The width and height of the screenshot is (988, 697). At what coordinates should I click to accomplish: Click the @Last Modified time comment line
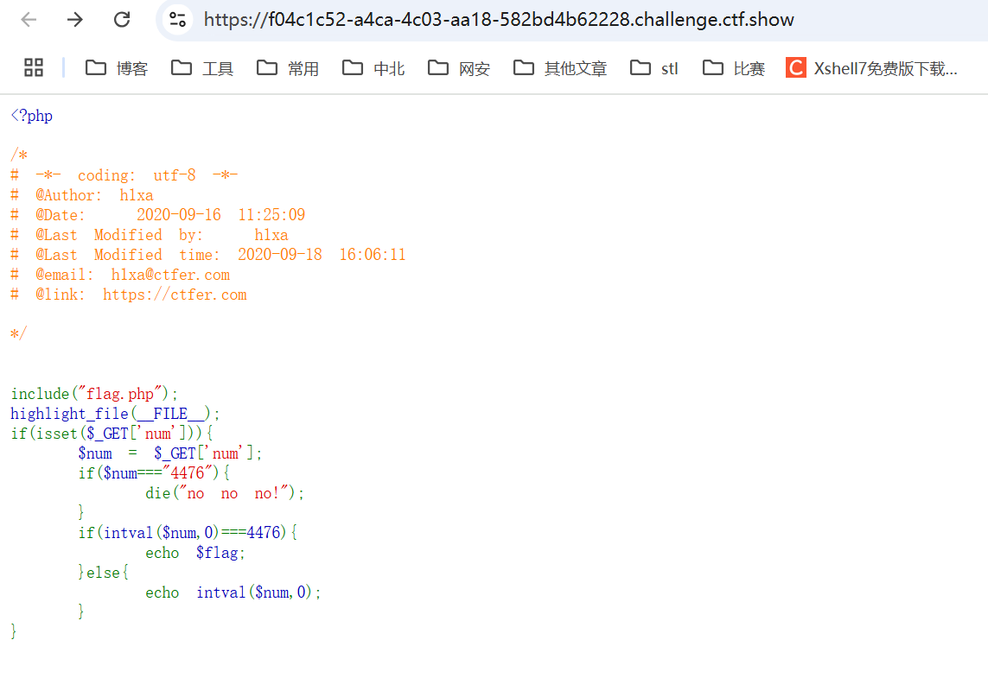(x=208, y=255)
